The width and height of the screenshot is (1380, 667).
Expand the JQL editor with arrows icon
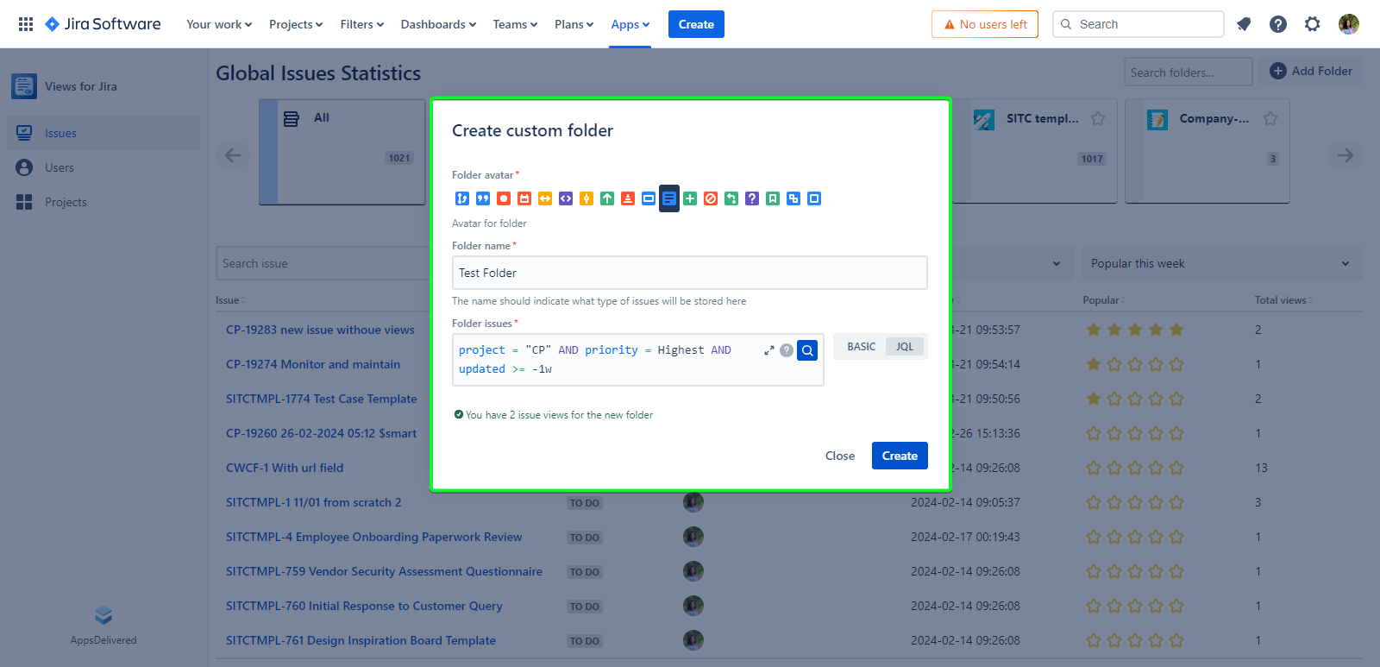[x=768, y=350]
